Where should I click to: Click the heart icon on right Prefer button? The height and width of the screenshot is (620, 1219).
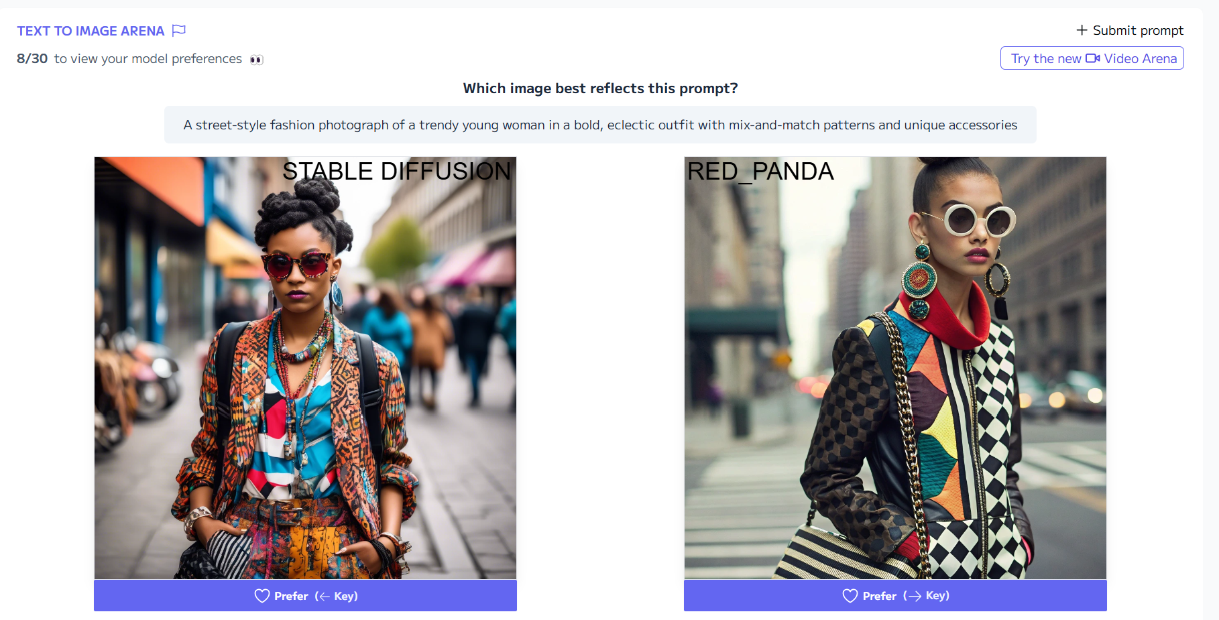[x=850, y=596]
